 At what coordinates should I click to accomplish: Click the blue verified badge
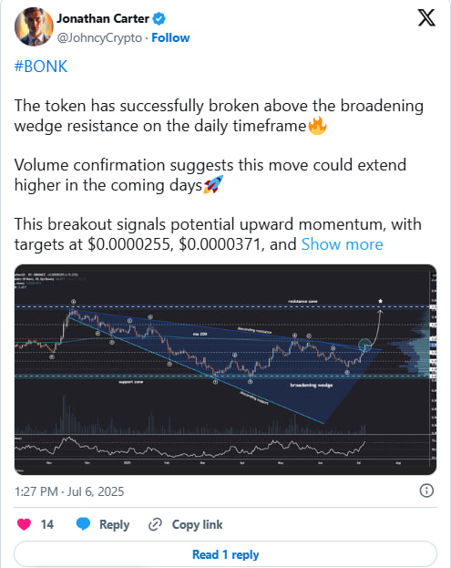point(159,18)
